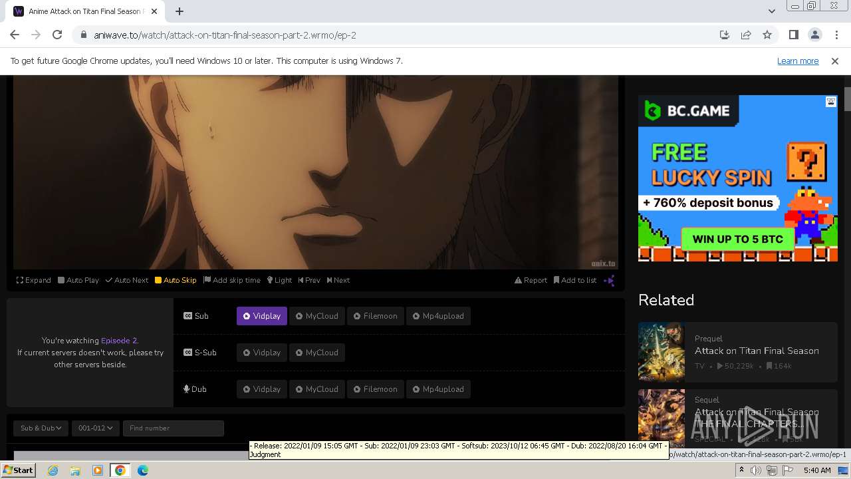Open Prequel Attack on Titan Final Season thumbnail

pos(662,351)
